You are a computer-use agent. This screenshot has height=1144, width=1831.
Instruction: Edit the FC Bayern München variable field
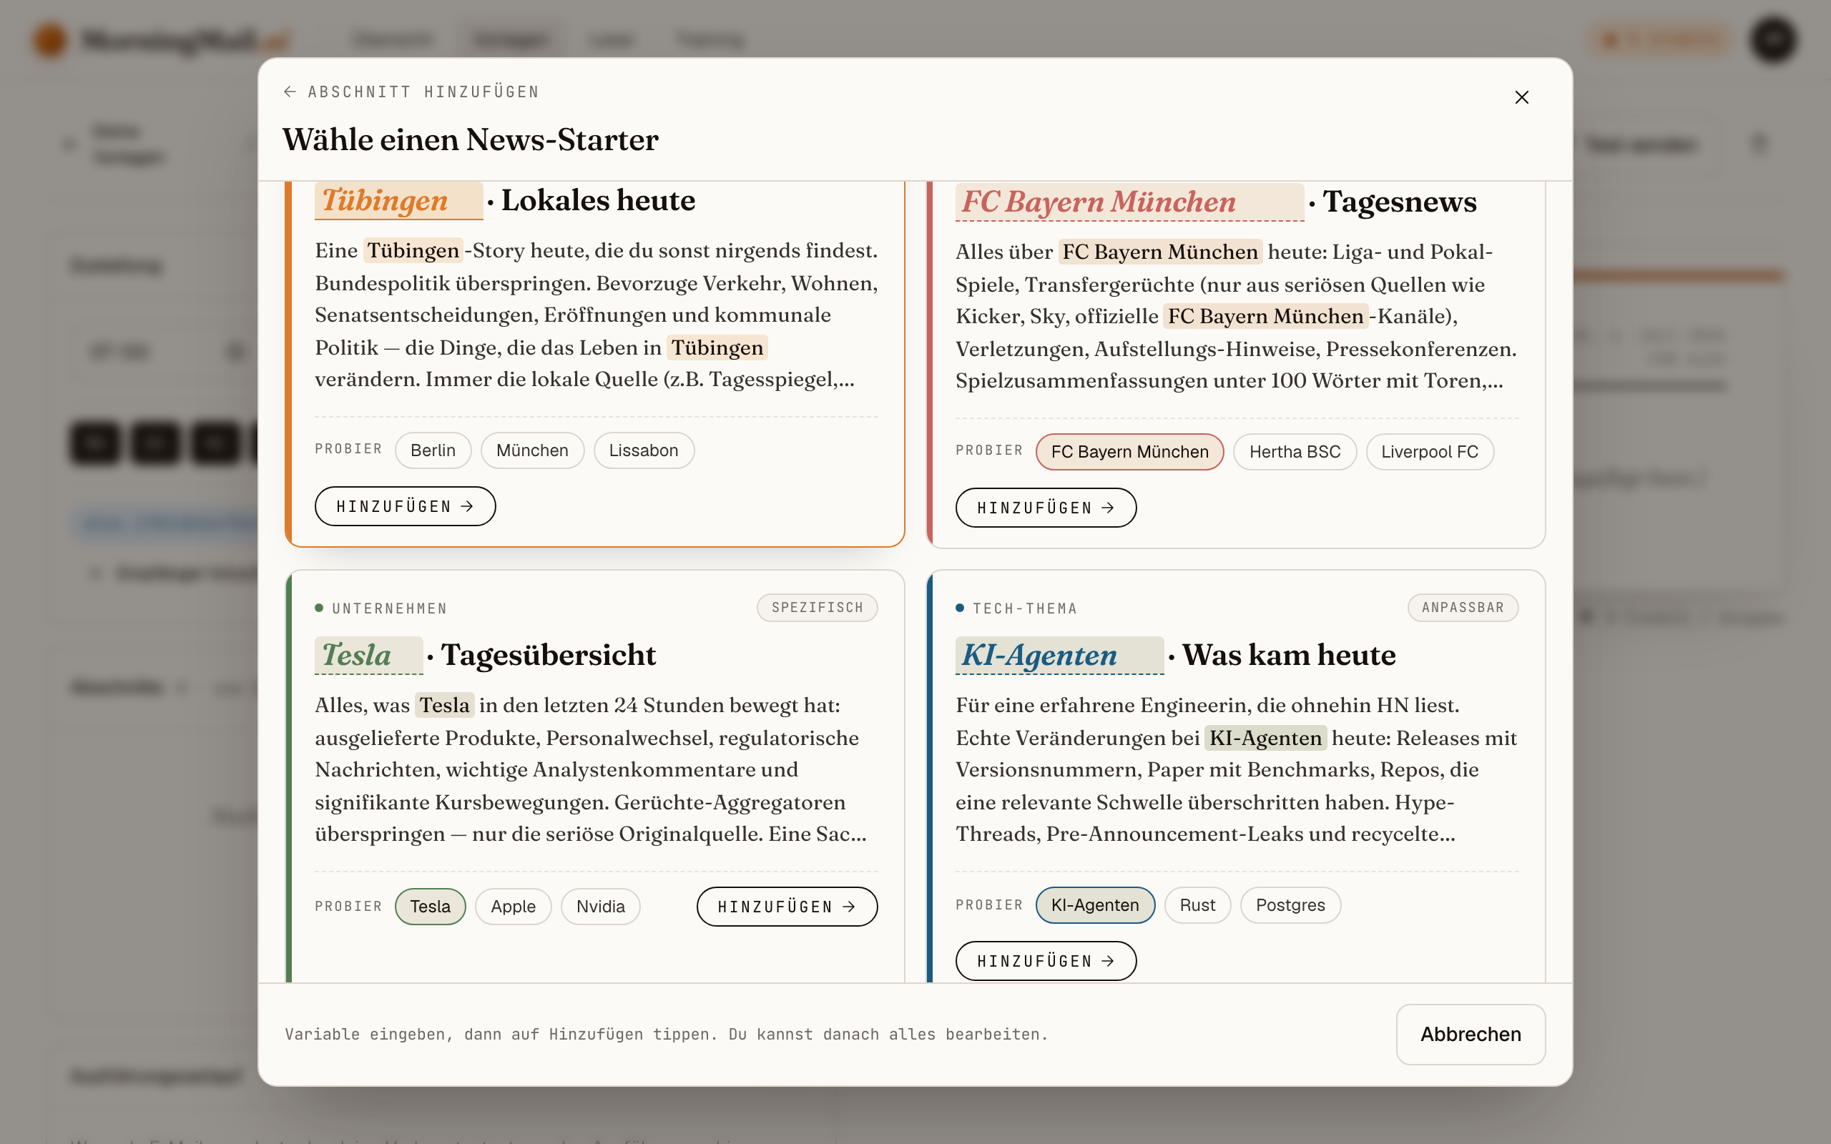(1129, 202)
